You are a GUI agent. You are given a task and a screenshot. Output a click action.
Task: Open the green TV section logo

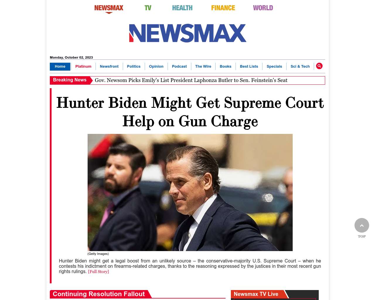click(x=148, y=8)
